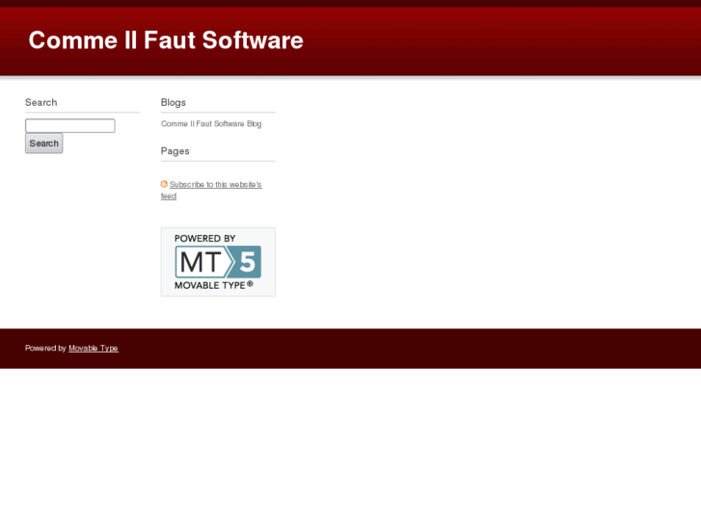Focus the search text field
The image size is (701, 525).
click(70, 125)
